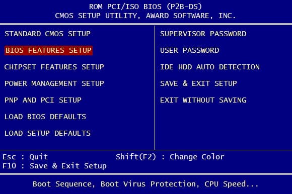Choose EXIT WITHOUT SAVING
Screen dimensions: 292x194
click(203, 100)
